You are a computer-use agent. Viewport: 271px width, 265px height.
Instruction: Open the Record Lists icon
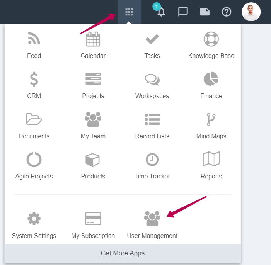[152, 119]
